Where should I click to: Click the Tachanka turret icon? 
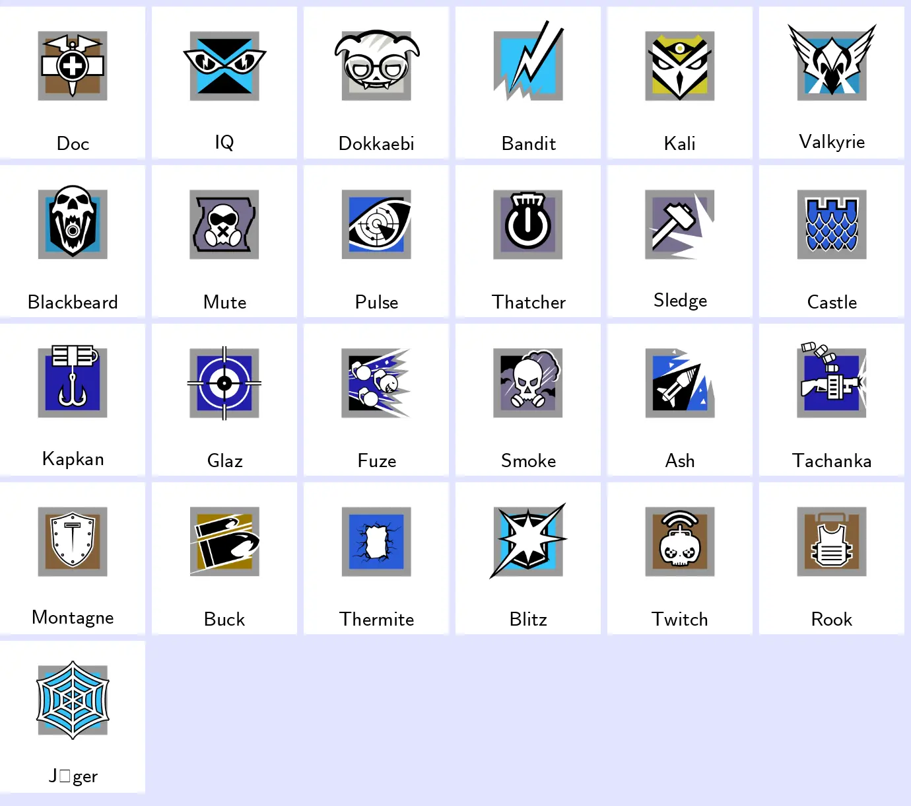tap(832, 380)
